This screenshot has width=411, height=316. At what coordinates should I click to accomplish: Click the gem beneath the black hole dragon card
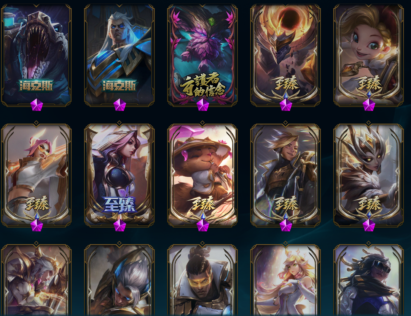[x=286, y=104]
